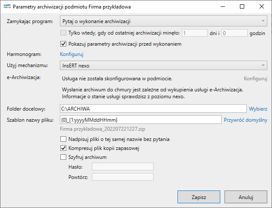Click 'Przywróć domyślny' template link
Screen dimensions: 272x208
pos(245,120)
